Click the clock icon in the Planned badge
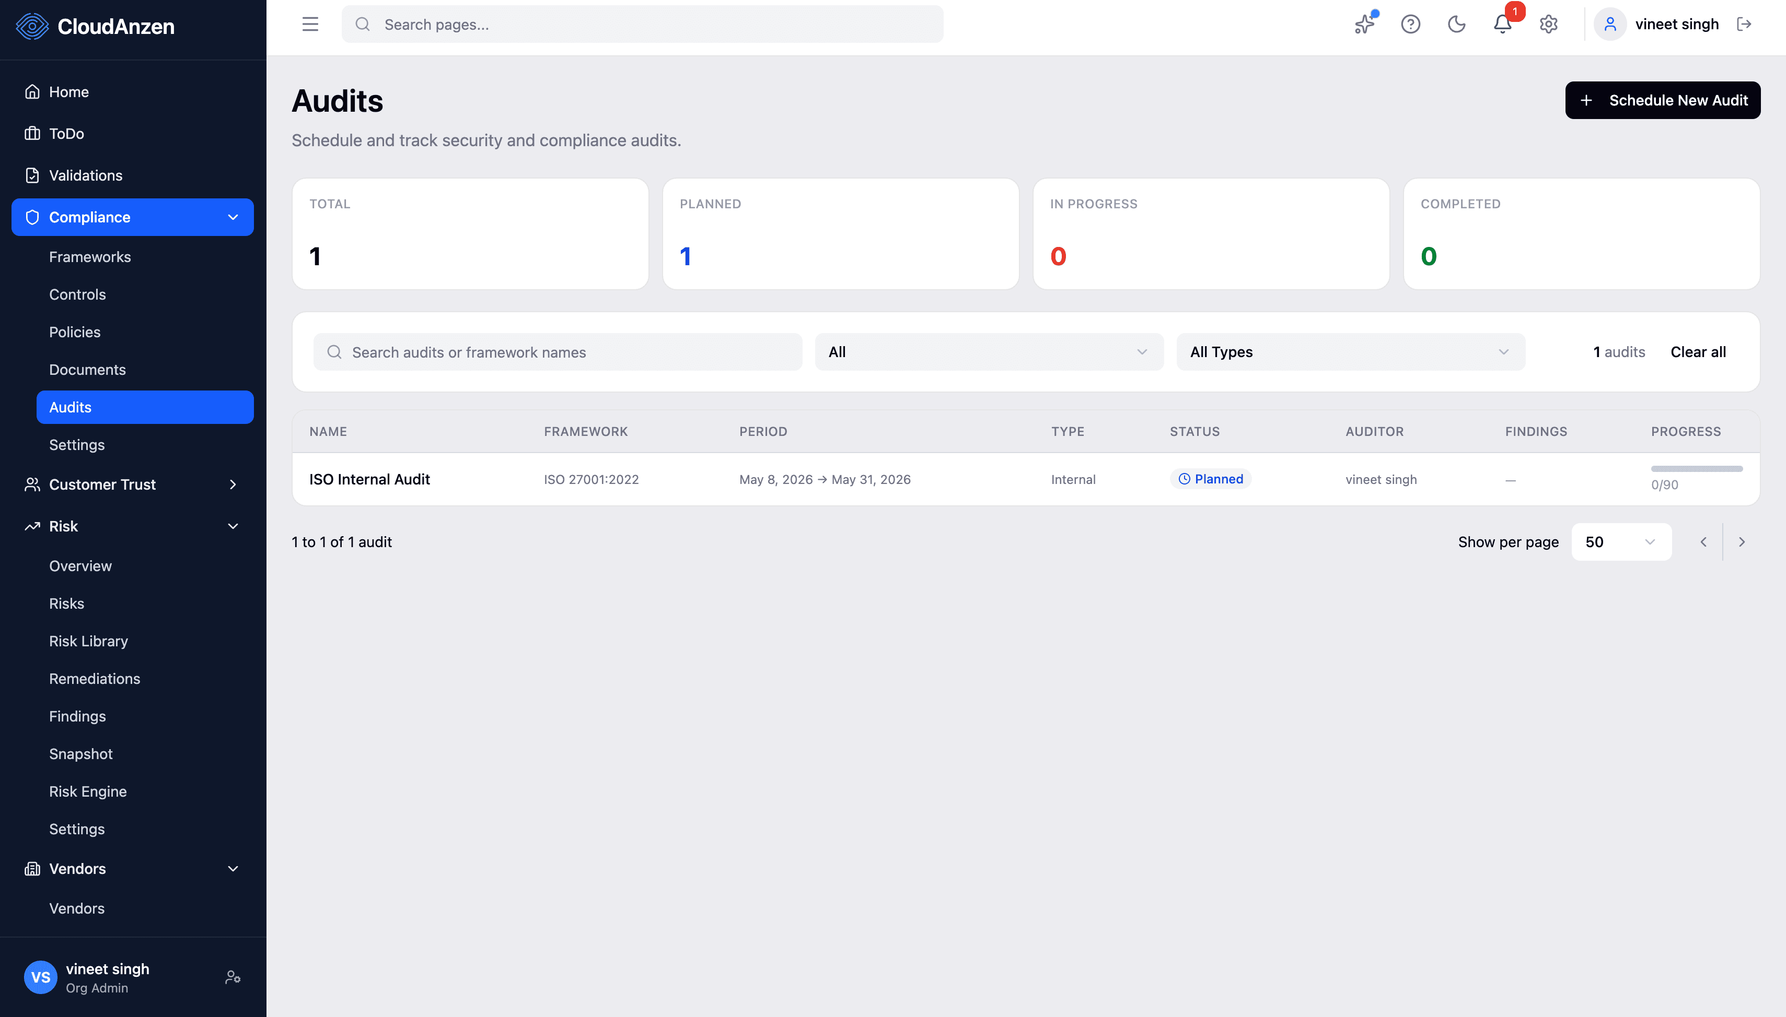The image size is (1786, 1017). pyautogui.click(x=1184, y=479)
